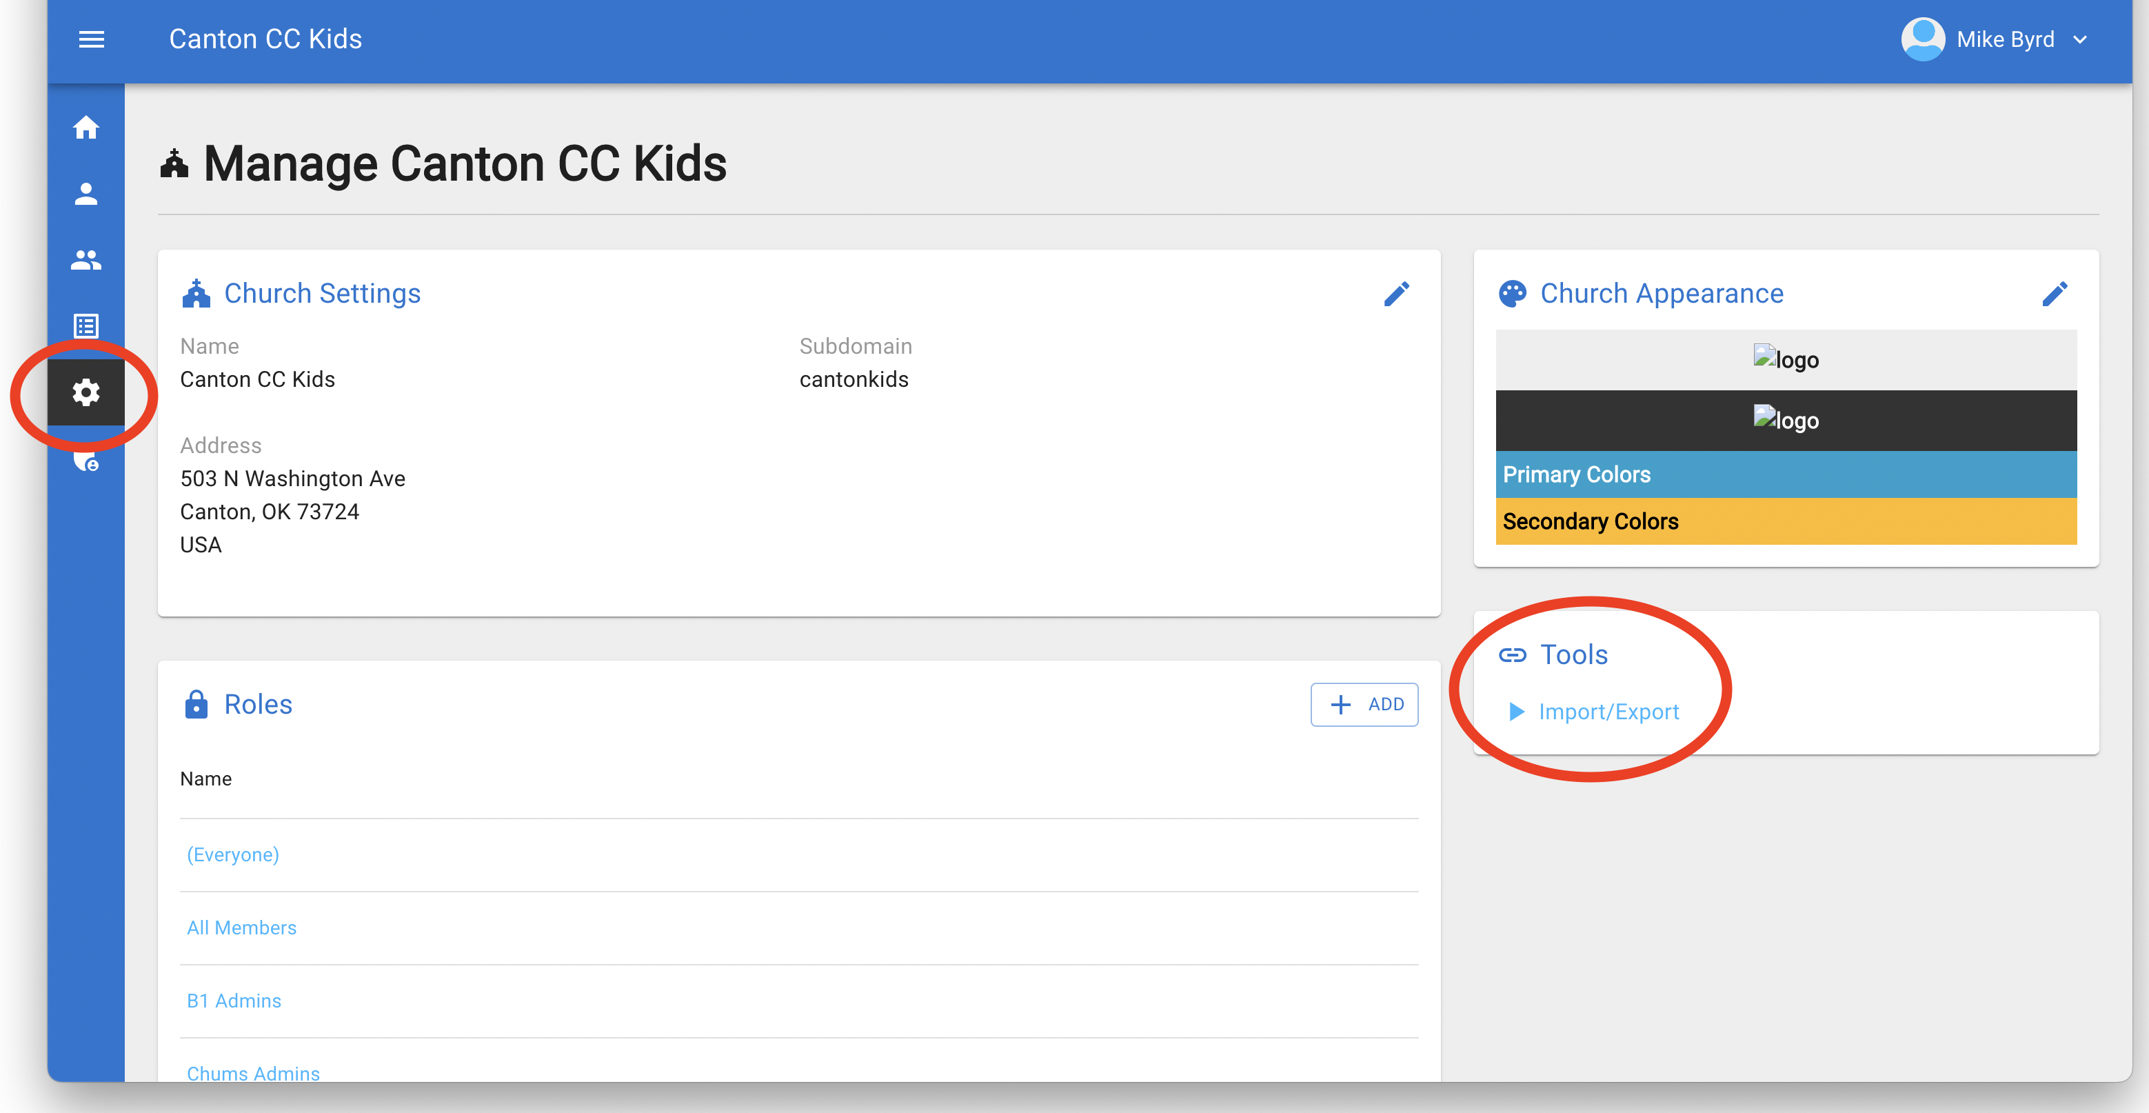Open the (Everyone) role
The image size is (2149, 1113).
tap(233, 854)
